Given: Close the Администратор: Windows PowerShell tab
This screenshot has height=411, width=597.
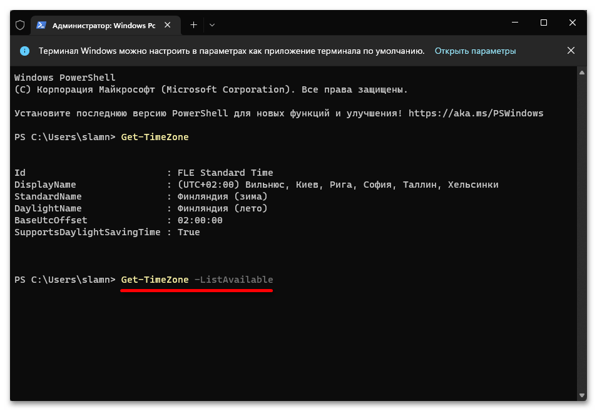Looking at the screenshot, I should (168, 25).
